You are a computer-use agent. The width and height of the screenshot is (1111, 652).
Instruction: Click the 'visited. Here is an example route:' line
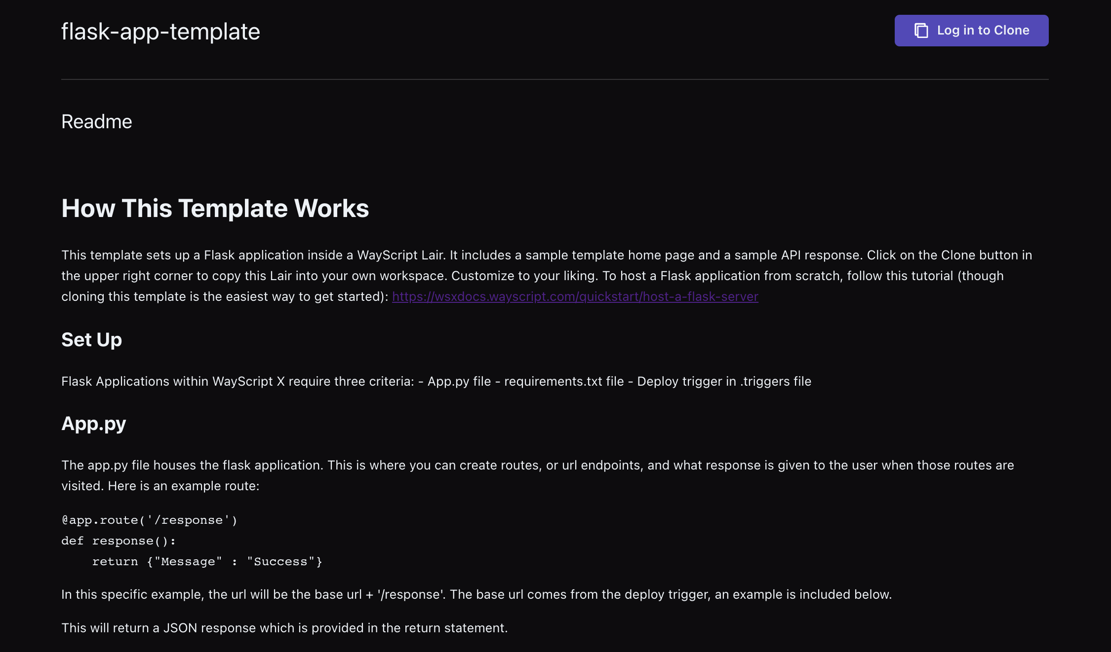[160, 486]
